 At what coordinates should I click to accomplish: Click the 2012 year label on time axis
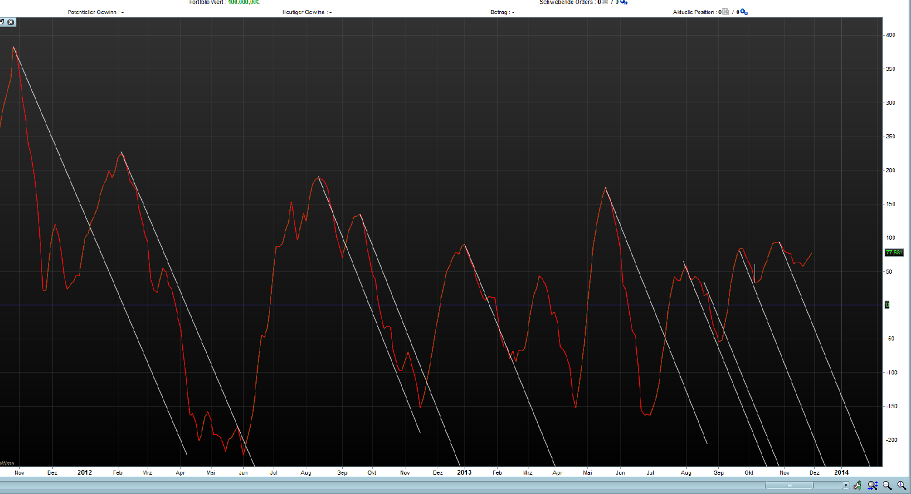(84, 472)
